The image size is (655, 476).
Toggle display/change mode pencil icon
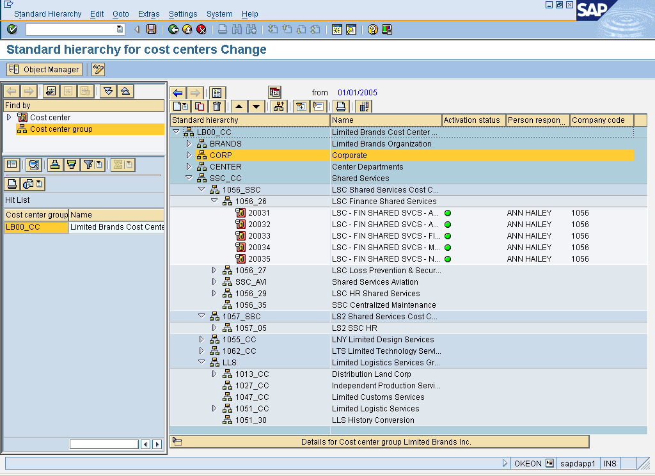(x=98, y=69)
